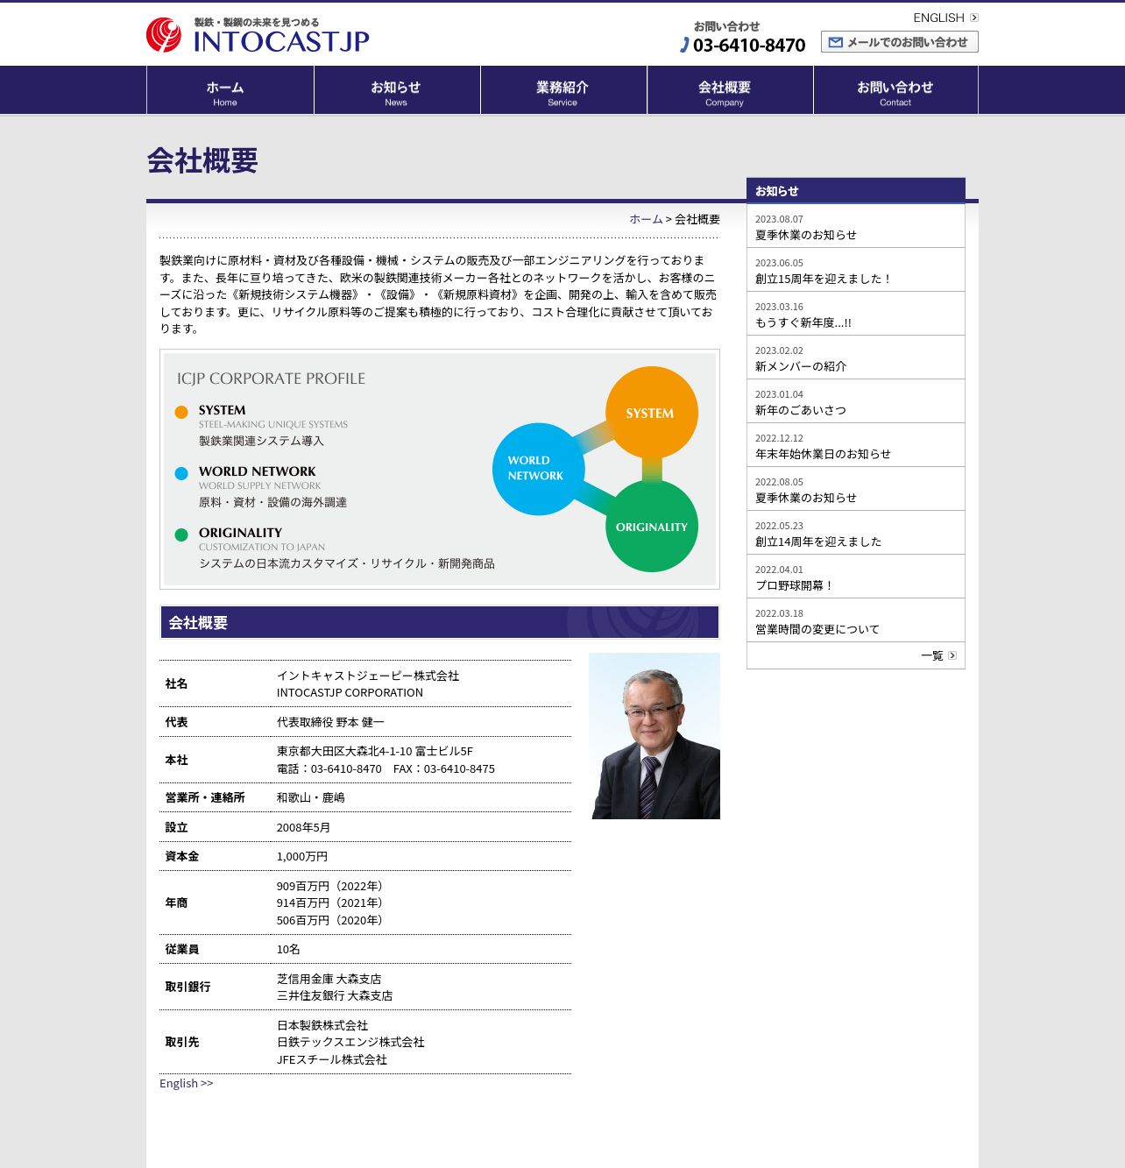The image size is (1125, 1168).
Task: Click 製鉄業関連システム導入 description text
Action: click(261, 441)
